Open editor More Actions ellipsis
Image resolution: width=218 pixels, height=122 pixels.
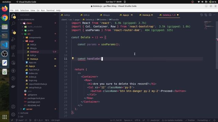214,15
